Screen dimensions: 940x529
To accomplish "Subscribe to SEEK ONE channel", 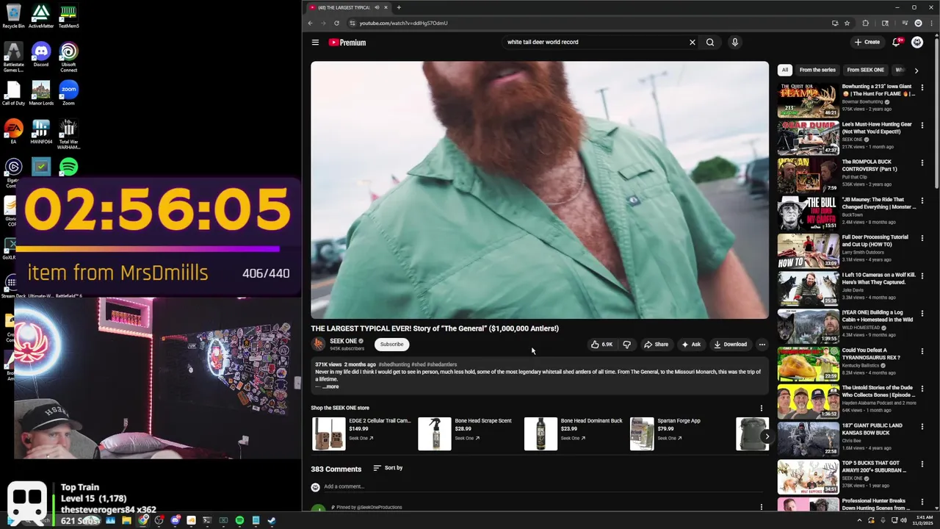I will pos(391,344).
